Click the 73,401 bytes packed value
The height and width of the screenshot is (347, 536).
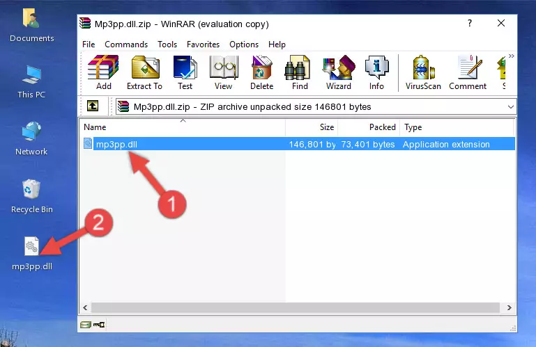tap(368, 145)
